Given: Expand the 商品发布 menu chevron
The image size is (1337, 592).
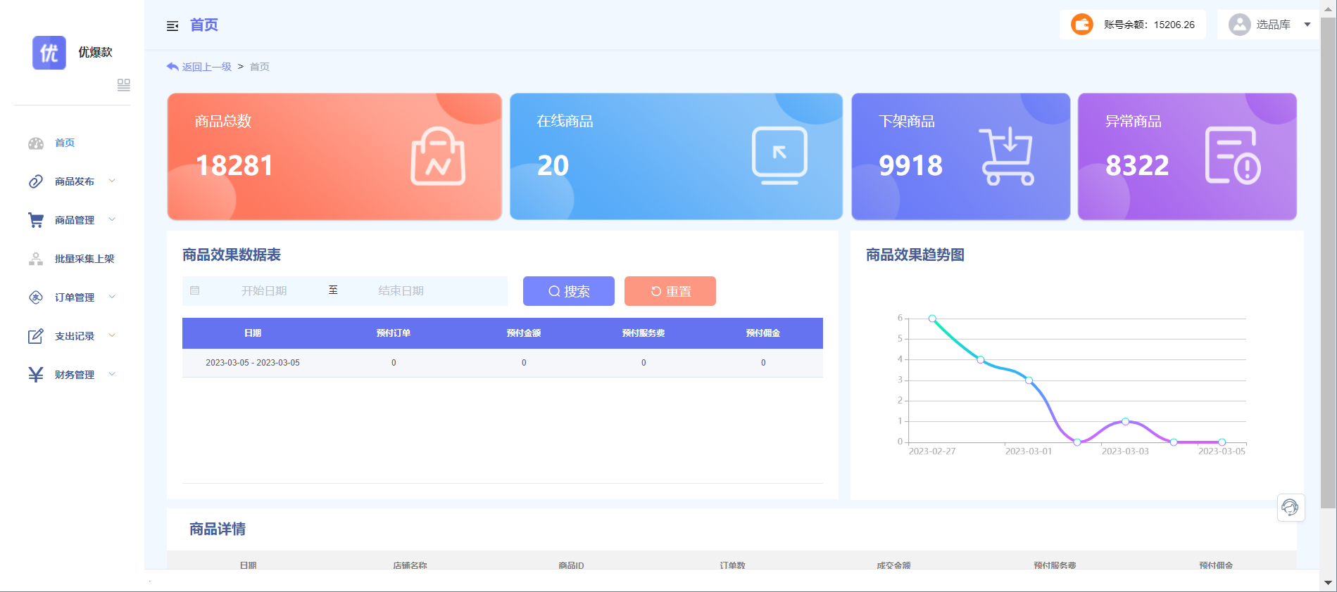Looking at the screenshot, I should [112, 181].
